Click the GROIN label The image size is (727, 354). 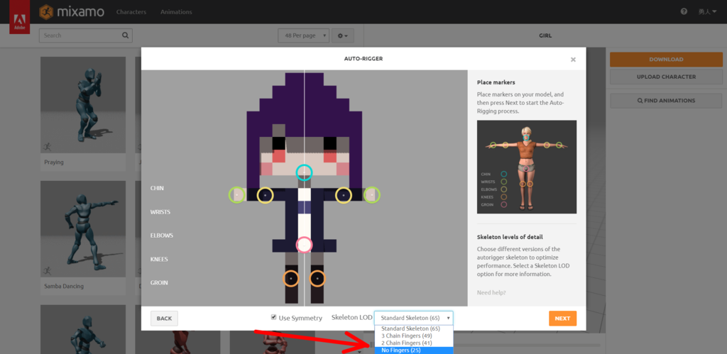pos(159,282)
